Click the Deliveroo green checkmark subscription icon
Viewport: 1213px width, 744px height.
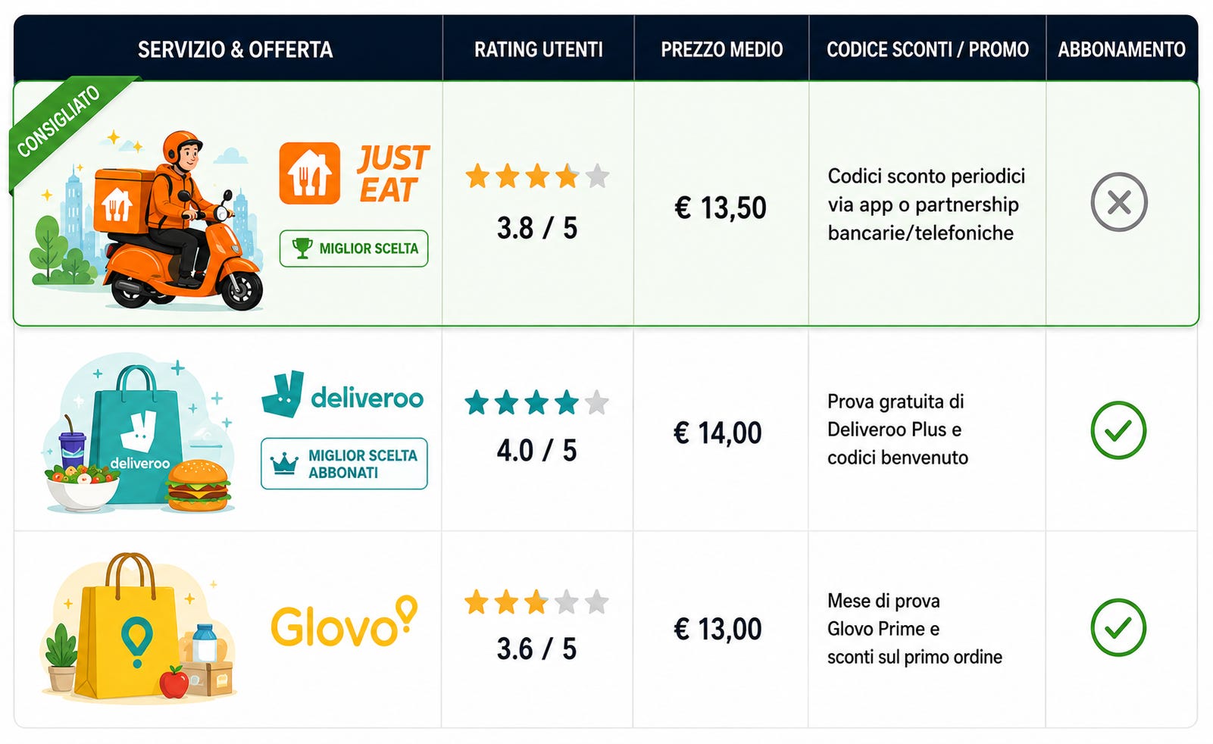pyautogui.click(x=1118, y=430)
